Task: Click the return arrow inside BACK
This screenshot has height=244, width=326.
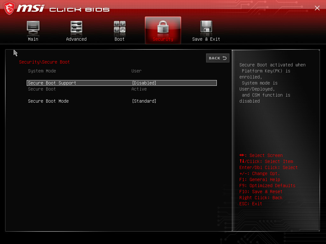Action: (224, 58)
